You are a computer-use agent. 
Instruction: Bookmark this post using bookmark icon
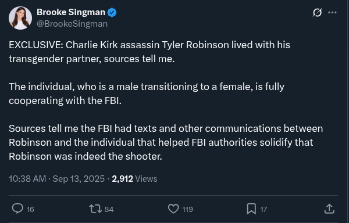point(251,209)
